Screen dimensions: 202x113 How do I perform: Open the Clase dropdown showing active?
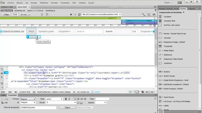pyautogui.click(x=54, y=99)
